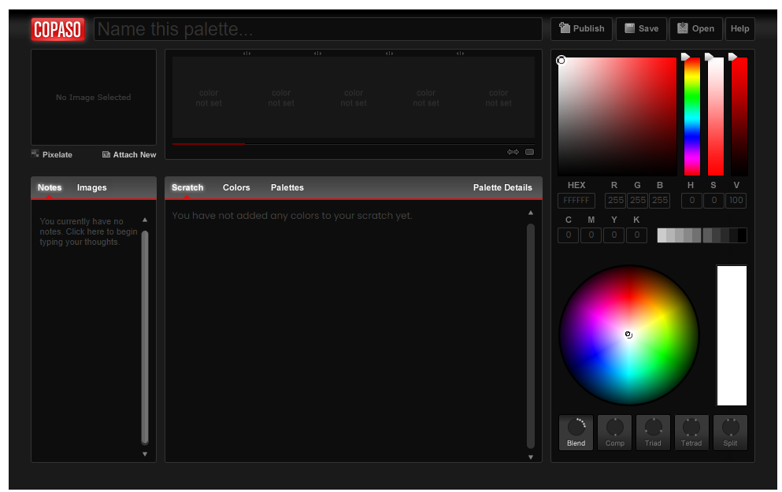Click notes panel scroll down arrow
This screenshot has width=782, height=492.
point(145,454)
